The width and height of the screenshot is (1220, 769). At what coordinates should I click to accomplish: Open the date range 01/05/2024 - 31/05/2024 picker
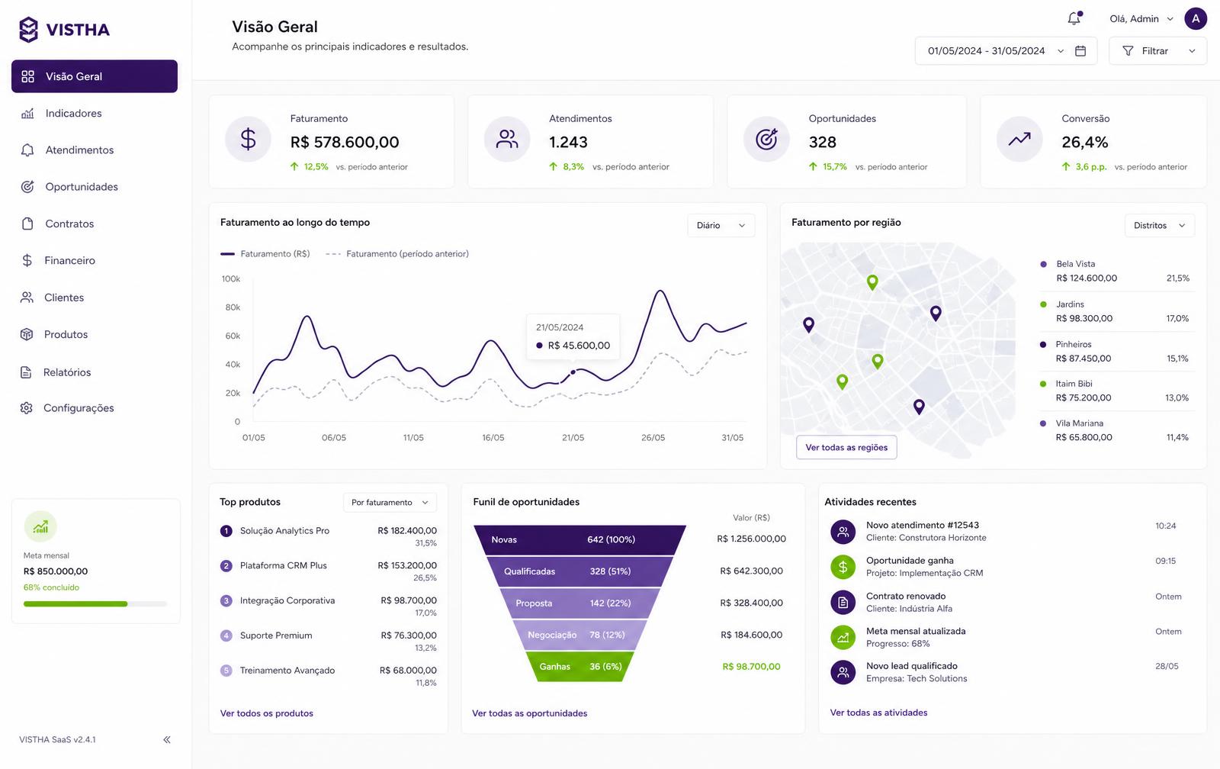point(1006,51)
